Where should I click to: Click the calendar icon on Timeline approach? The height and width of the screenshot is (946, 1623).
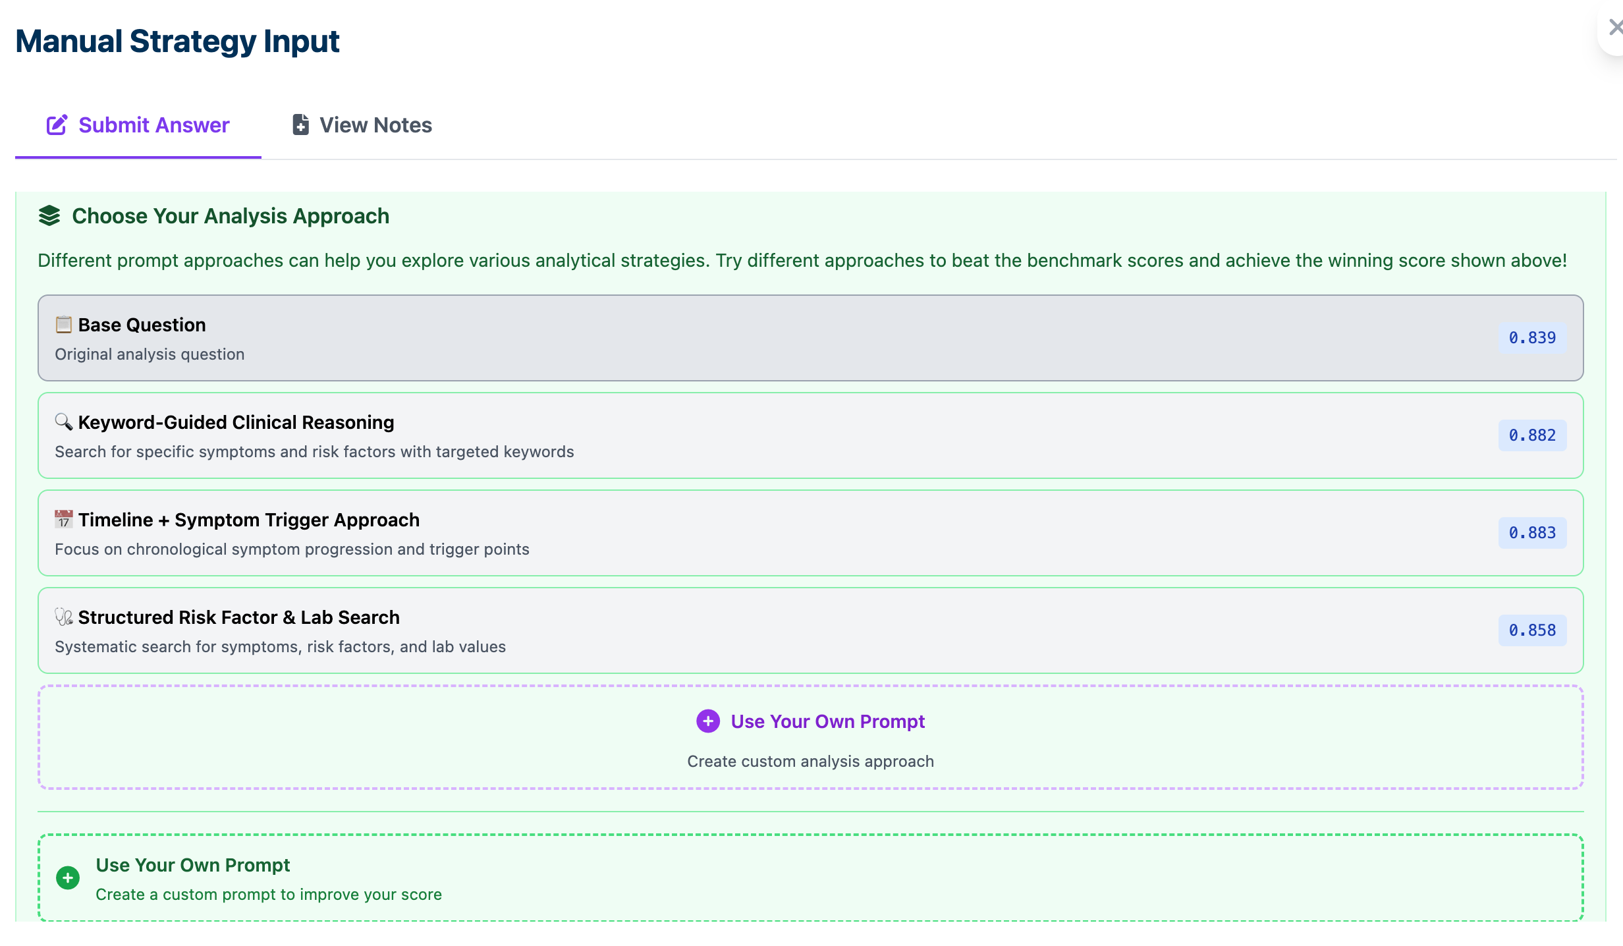click(64, 519)
